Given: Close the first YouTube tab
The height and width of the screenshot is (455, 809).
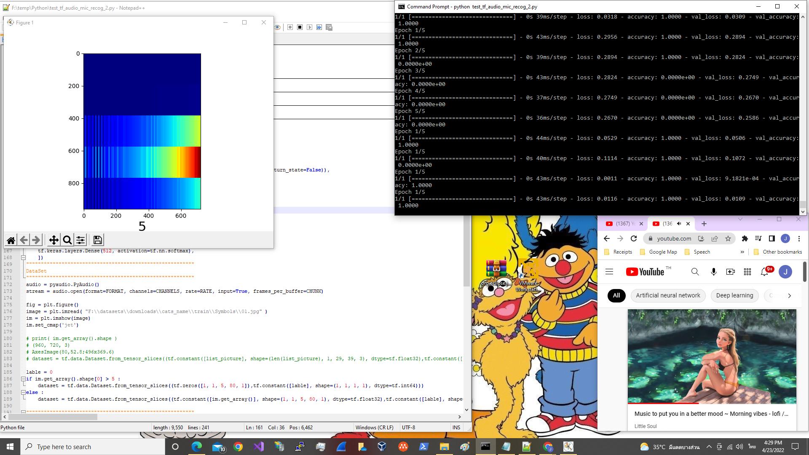Looking at the screenshot, I should tap(641, 224).
